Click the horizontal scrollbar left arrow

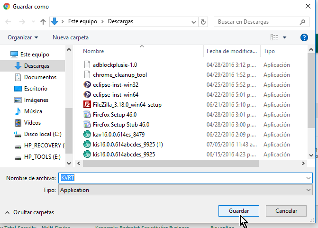(79, 163)
